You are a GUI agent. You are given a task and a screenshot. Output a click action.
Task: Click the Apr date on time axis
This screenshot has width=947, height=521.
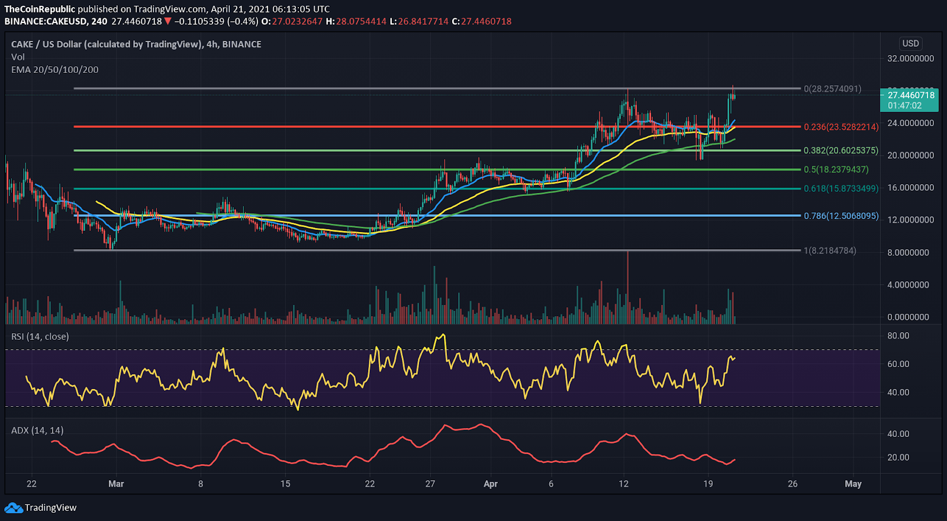pos(491,484)
